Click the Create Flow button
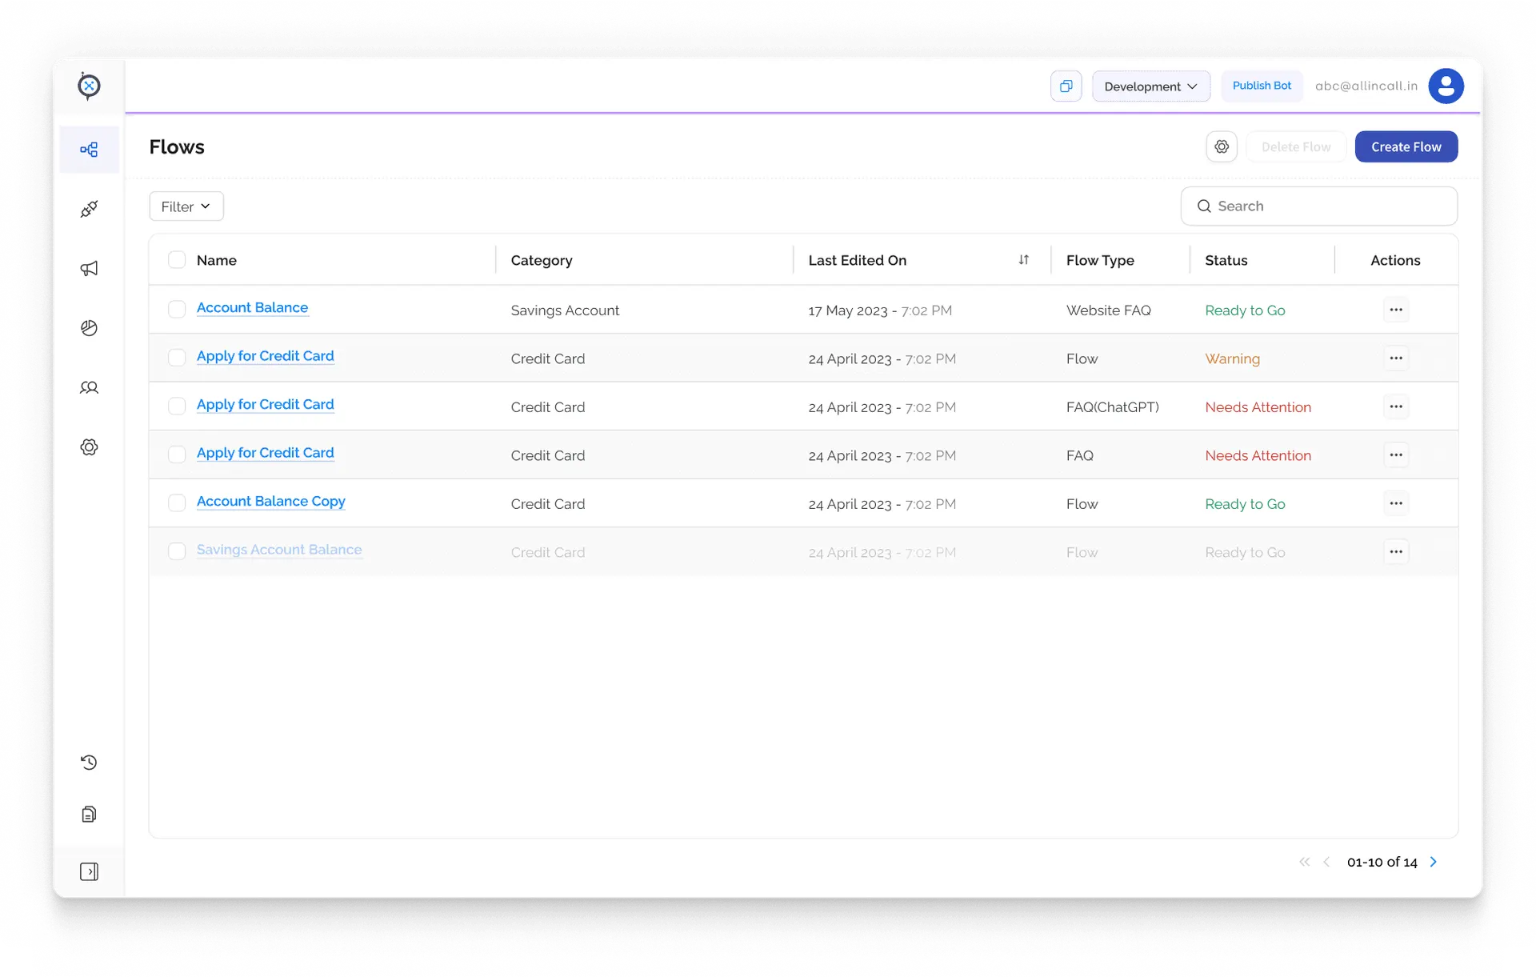Screen dimensions: 1536x977 1406,147
